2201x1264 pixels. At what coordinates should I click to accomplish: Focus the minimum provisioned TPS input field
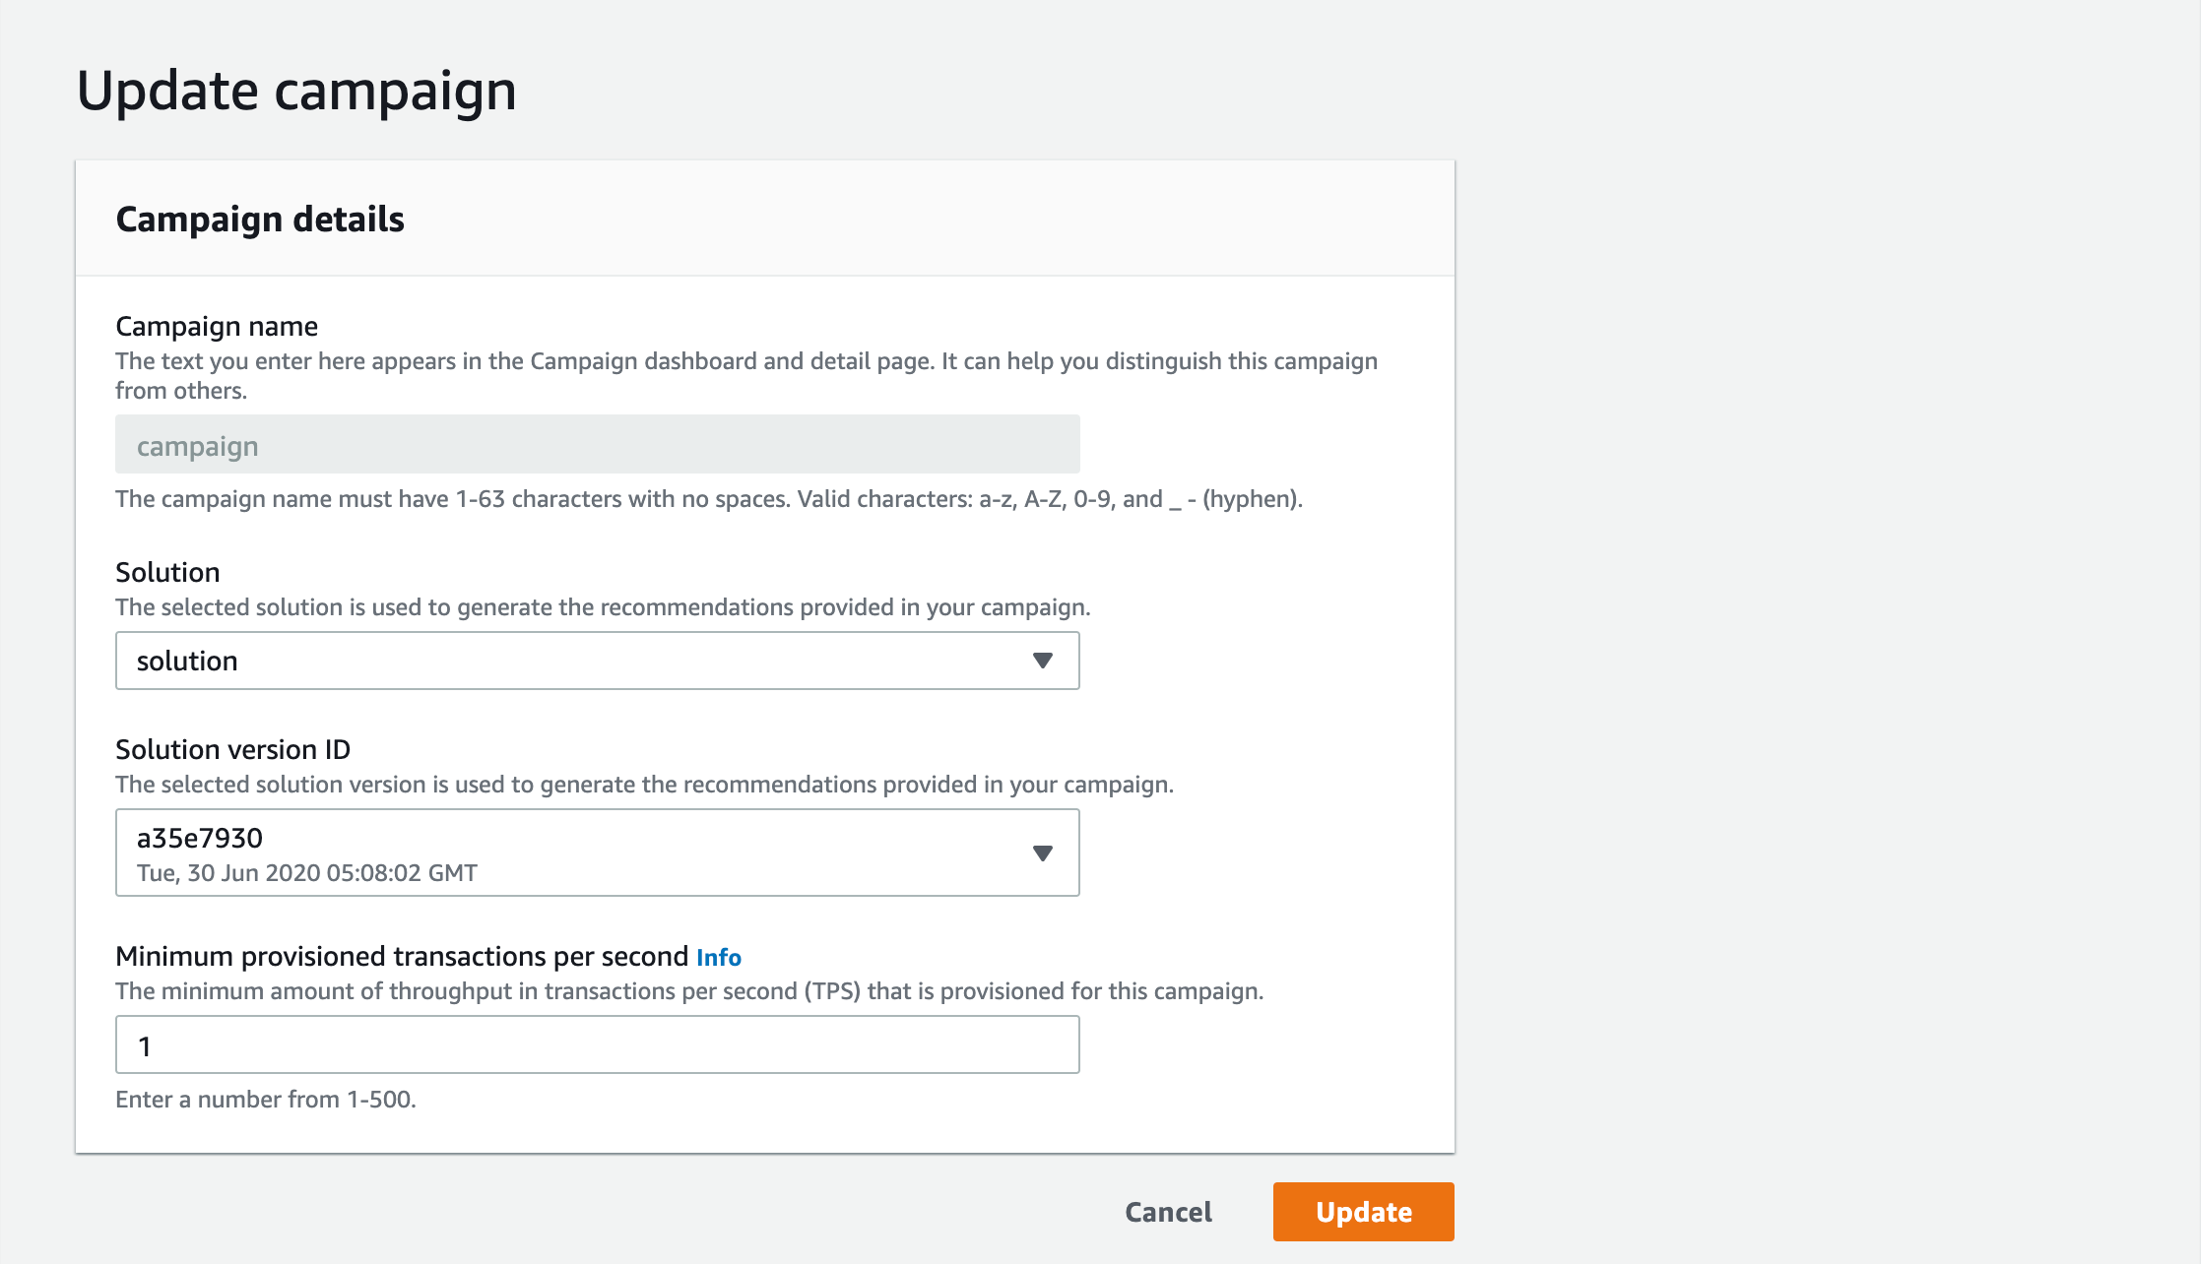(598, 1044)
